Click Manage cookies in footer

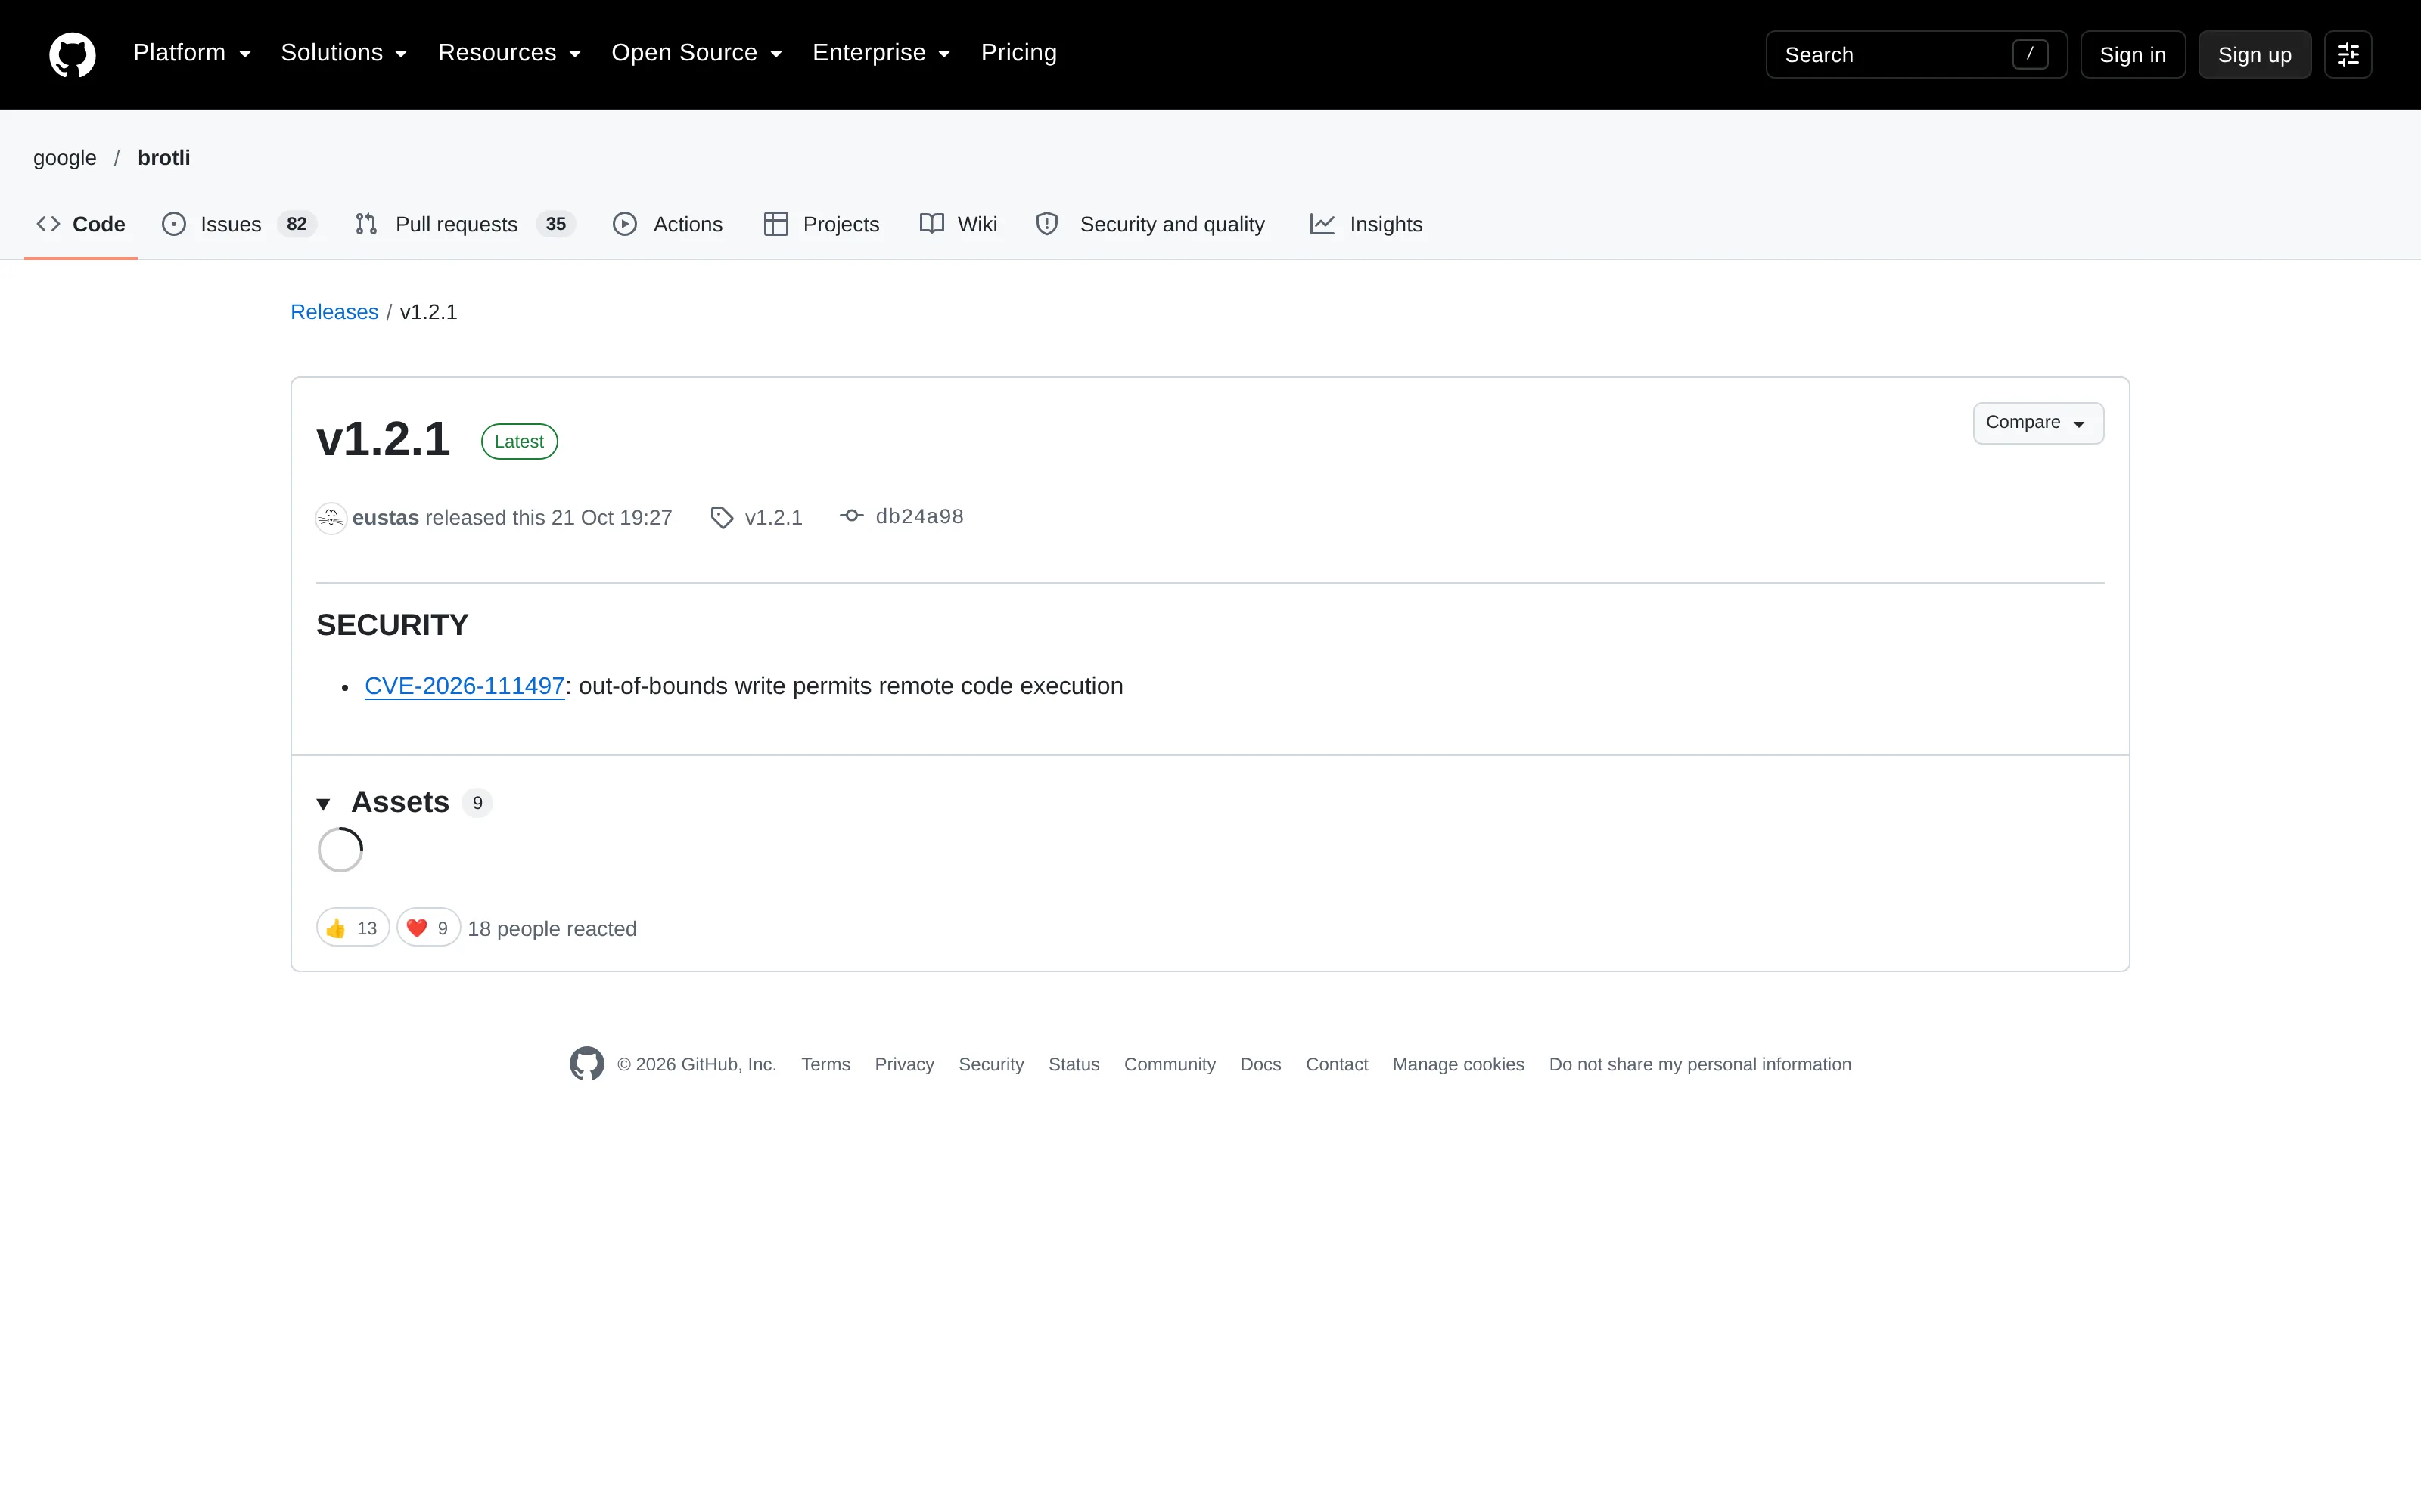pos(1459,1064)
